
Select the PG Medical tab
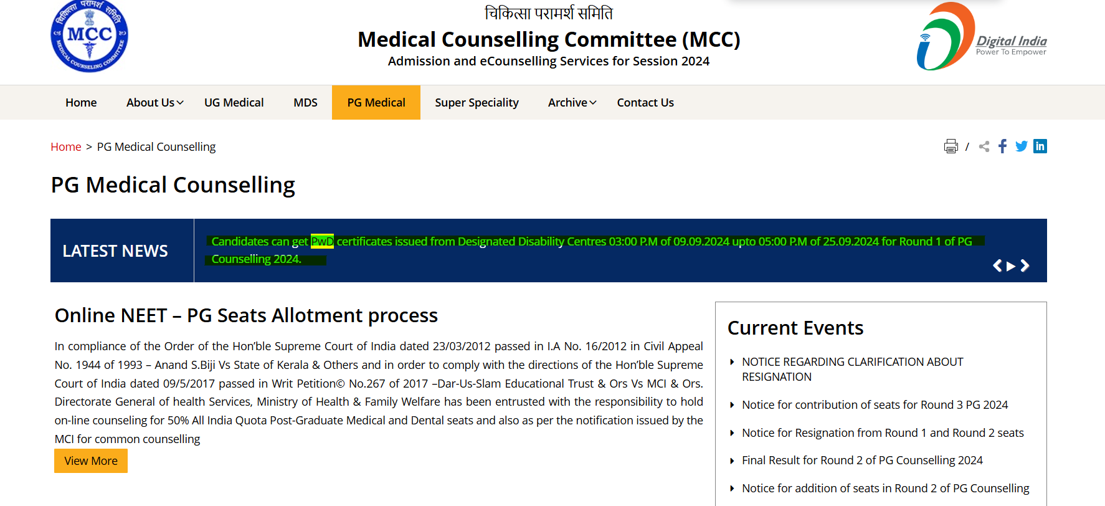point(376,103)
